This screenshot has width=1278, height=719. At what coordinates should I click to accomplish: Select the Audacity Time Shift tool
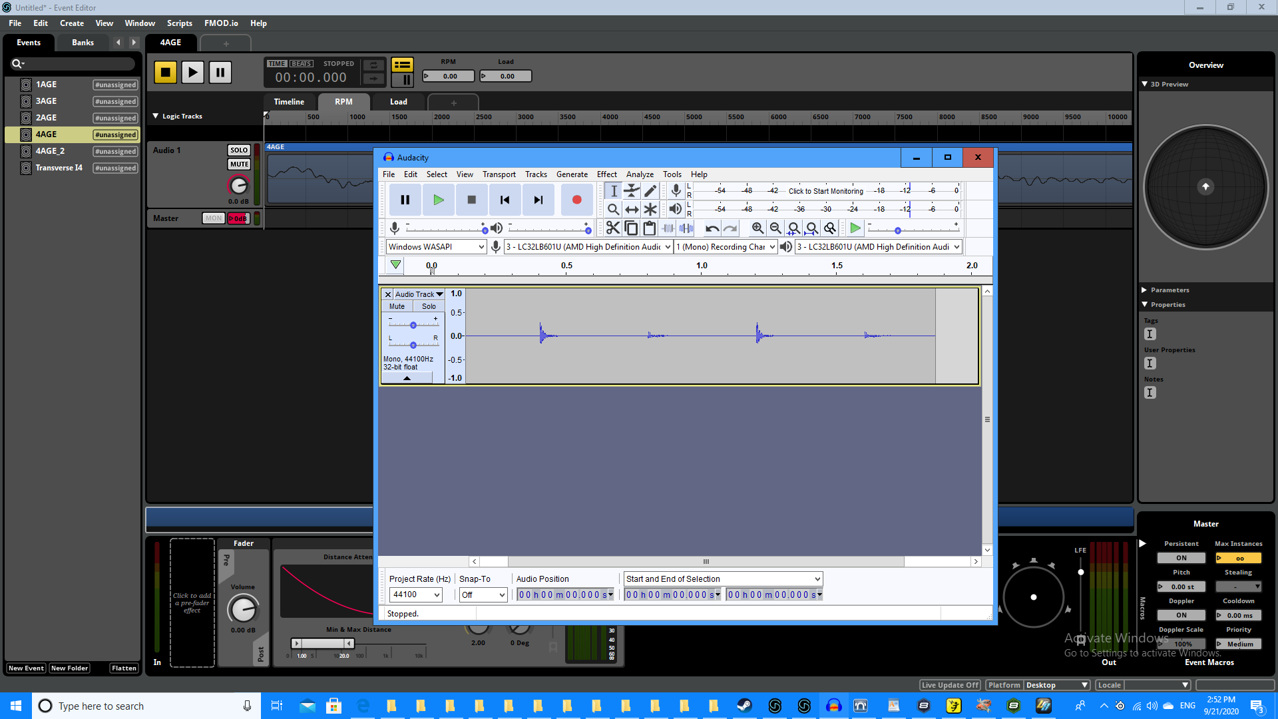(x=632, y=210)
